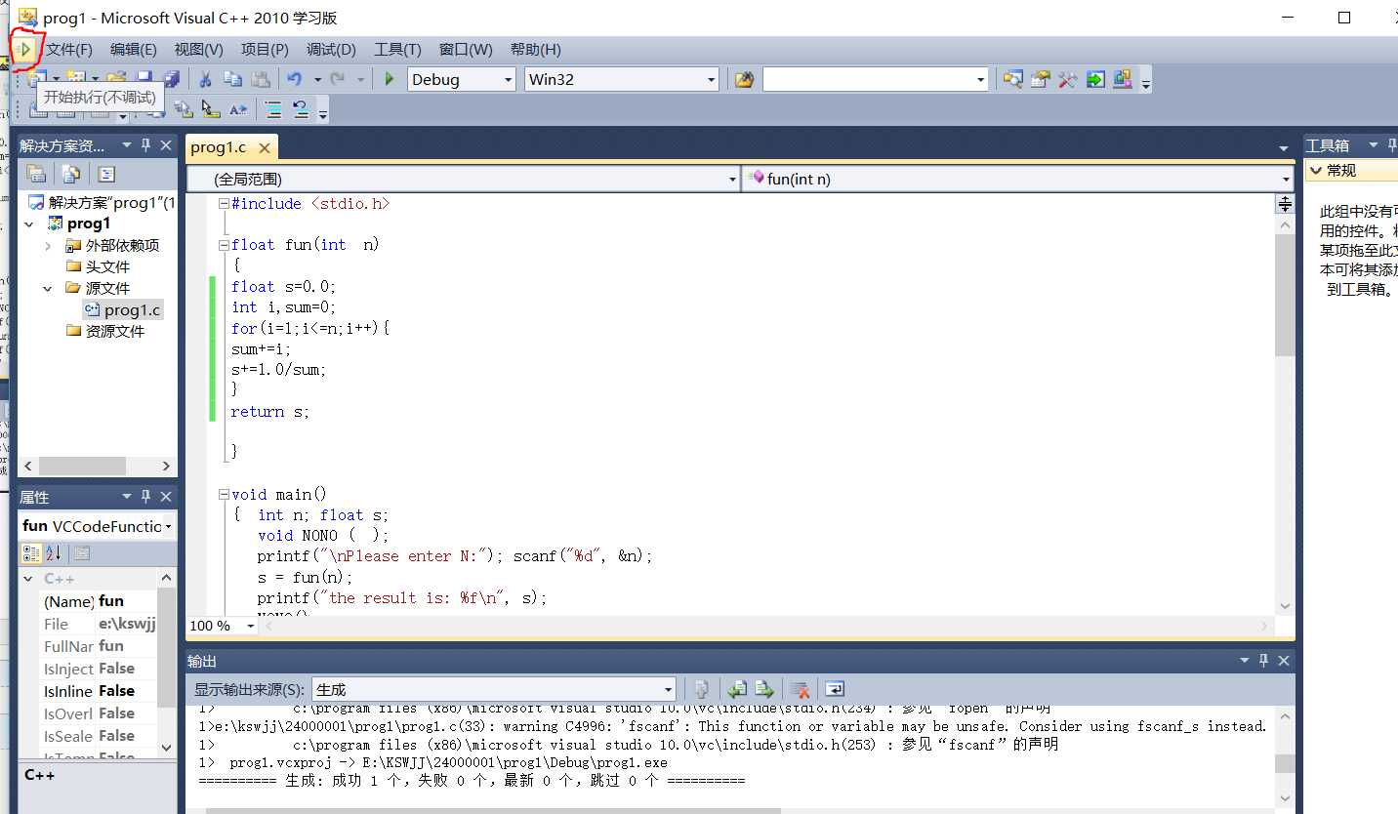The height and width of the screenshot is (814, 1398).
Task: Open the Debug configuration dropdown
Action: (x=508, y=80)
